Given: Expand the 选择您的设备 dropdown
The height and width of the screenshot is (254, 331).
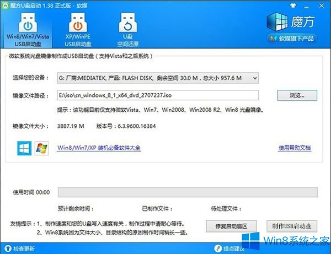Looking at the screenshot, I should (x=158, y=78).
